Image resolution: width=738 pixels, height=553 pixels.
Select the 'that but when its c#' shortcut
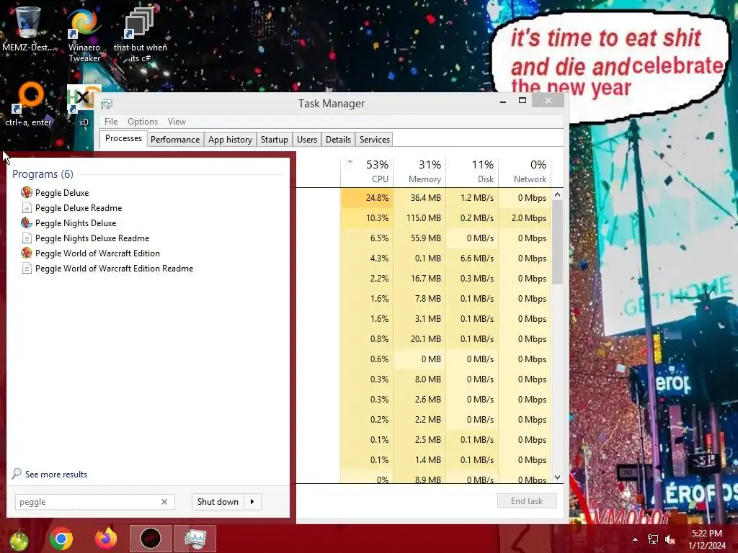coord(141,34)
